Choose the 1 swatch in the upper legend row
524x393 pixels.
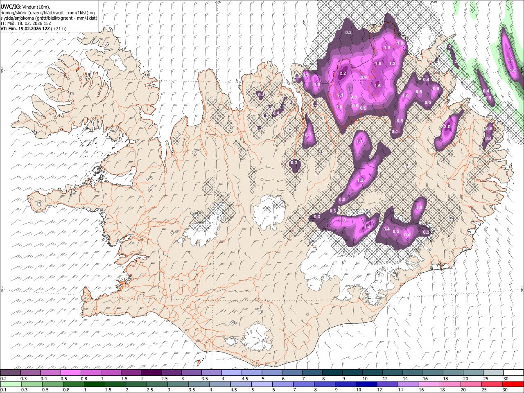(x=111, y=373)
